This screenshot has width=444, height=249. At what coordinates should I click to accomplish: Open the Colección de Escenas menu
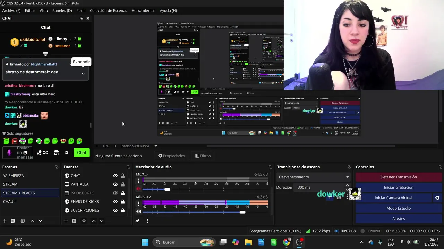pos(108,11)
